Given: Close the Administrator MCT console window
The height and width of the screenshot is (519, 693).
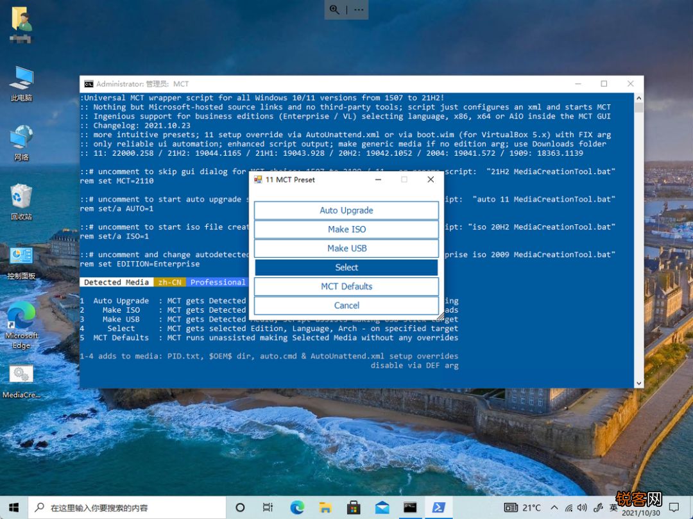Looking at the screenshot, I should 630,84.
